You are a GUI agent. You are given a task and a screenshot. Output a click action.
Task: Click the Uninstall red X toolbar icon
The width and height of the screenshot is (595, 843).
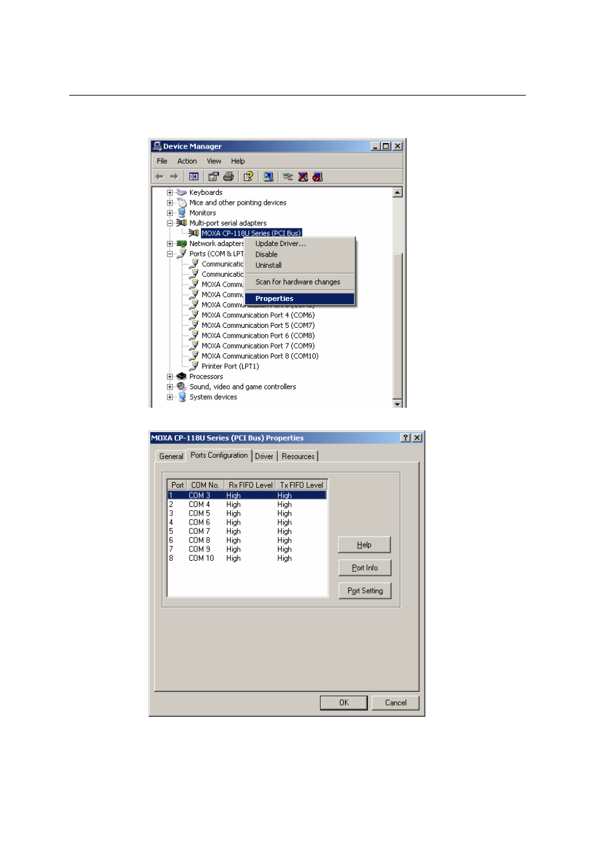coord(303,177)
